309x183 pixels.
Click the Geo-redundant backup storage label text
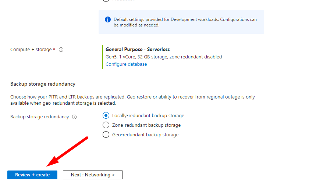click(x=145, y=134)
